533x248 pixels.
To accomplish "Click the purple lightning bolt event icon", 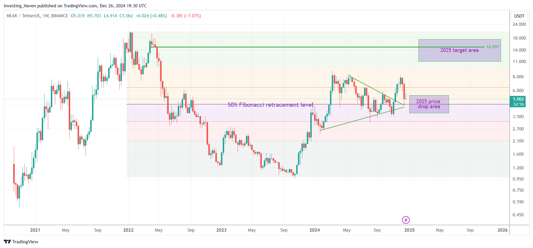I will (x=406, y=220).
